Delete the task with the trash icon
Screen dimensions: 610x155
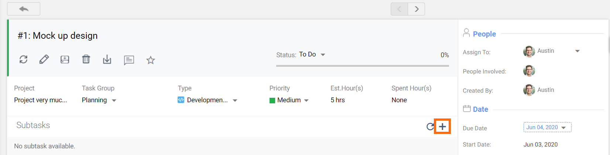(x=86, y=59)
